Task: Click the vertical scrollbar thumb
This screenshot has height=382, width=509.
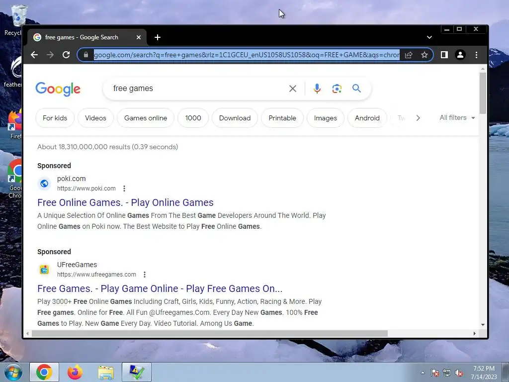Action: click(x=483, y=93)
